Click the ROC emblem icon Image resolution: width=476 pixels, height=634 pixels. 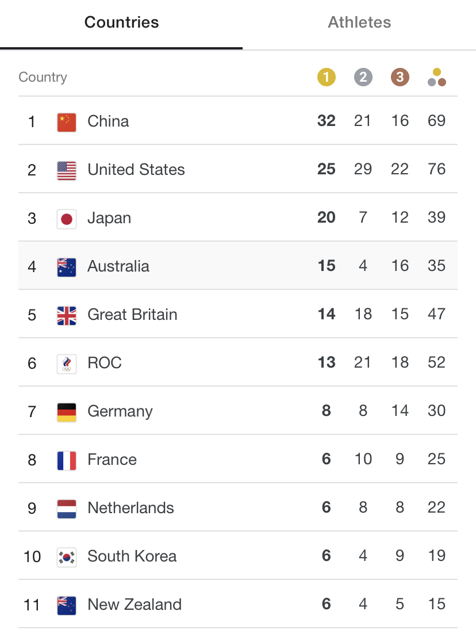click(x=67, y=364)
